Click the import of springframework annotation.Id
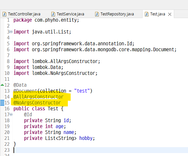 point(74,44)
